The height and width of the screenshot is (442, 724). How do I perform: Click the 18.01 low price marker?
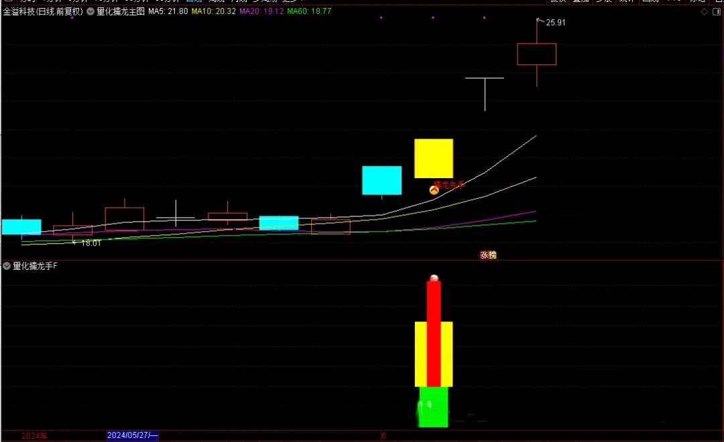[90, 243]
